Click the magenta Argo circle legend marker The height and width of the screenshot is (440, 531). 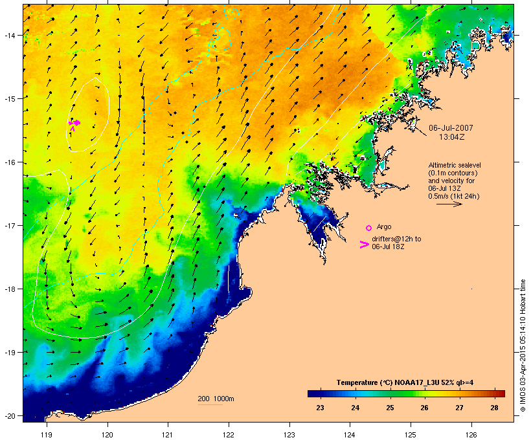(368, 228)
